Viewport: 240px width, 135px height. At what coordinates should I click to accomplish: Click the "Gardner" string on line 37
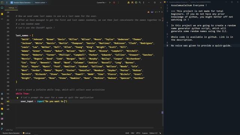click(x=139, y=78)
